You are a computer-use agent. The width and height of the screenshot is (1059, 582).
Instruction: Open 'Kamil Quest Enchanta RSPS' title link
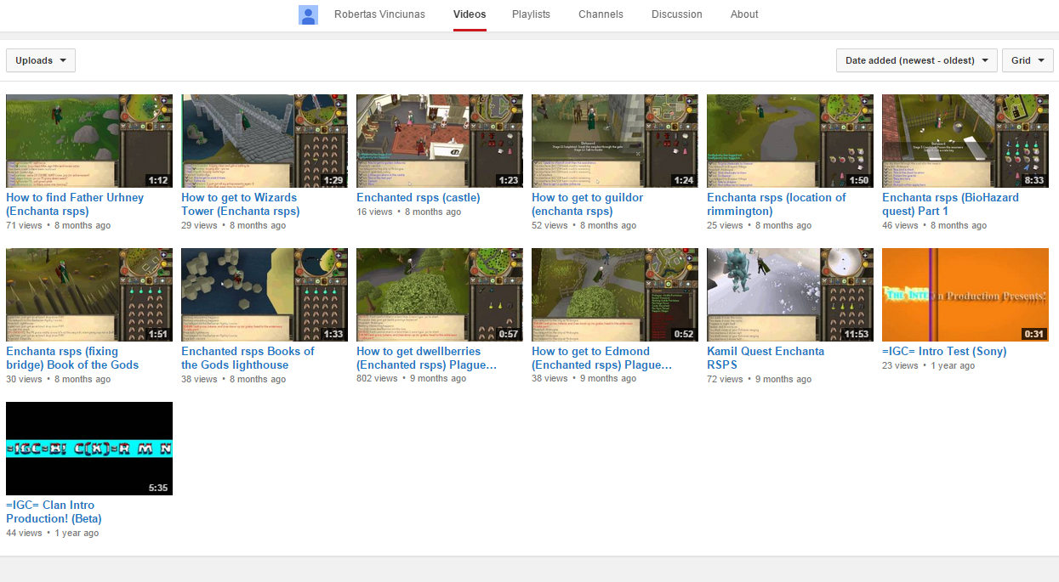point(766,358)
